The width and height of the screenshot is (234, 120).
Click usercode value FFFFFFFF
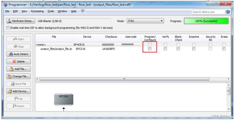point(128,45)
